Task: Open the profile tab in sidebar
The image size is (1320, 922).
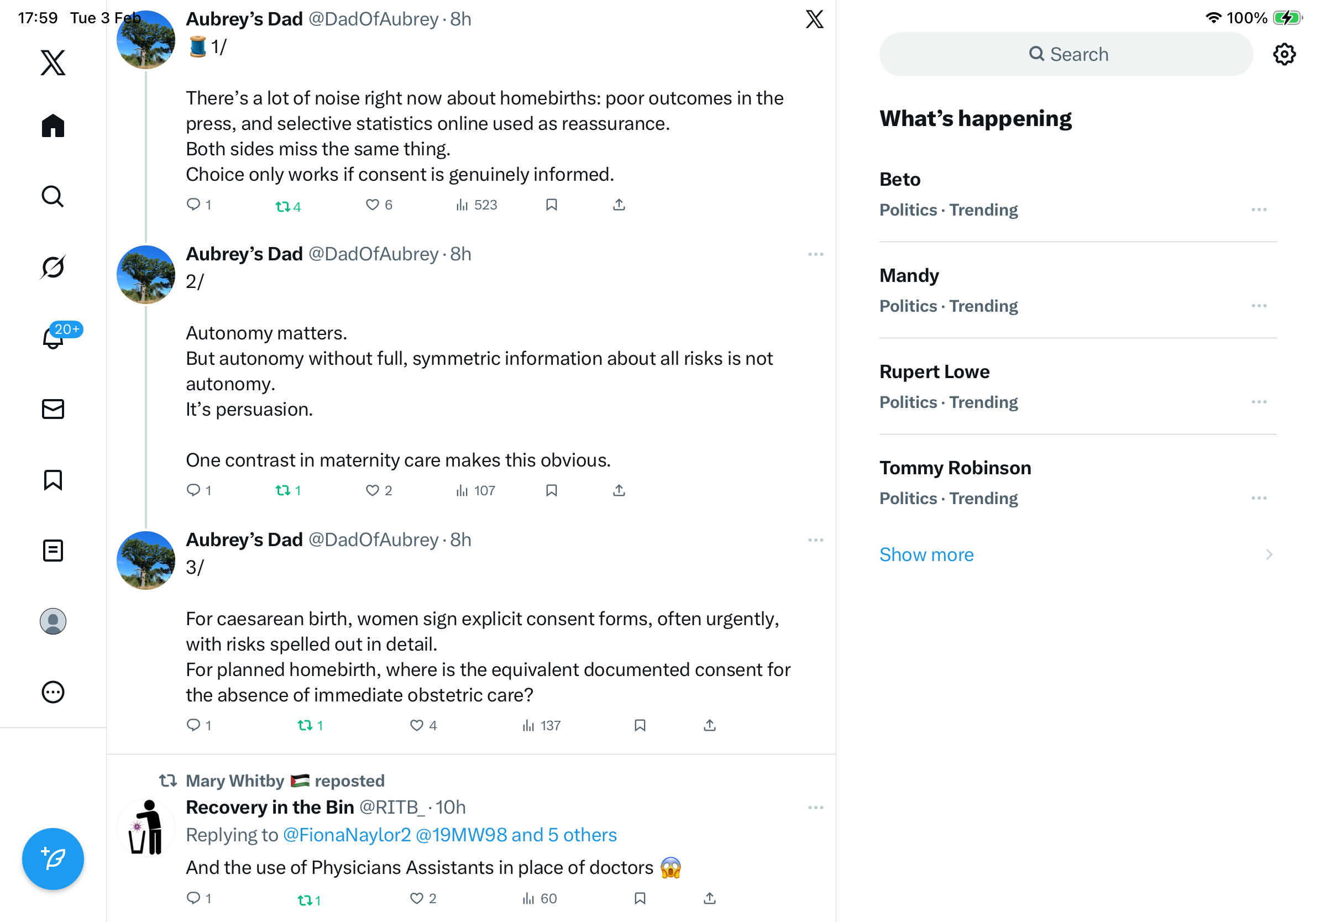Action: [53, 621]
